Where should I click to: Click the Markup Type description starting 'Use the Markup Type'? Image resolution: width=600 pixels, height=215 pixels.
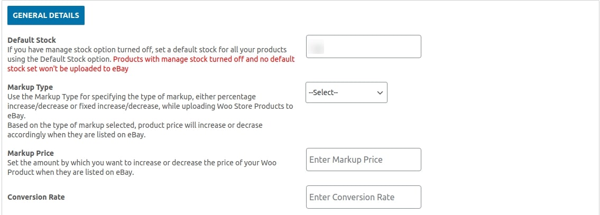(x=150, y=106)
